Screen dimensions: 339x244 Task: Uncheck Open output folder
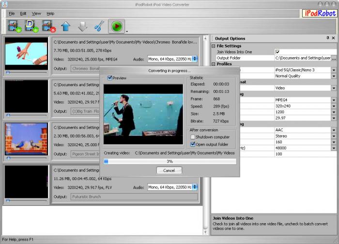(x=193, y=144)
